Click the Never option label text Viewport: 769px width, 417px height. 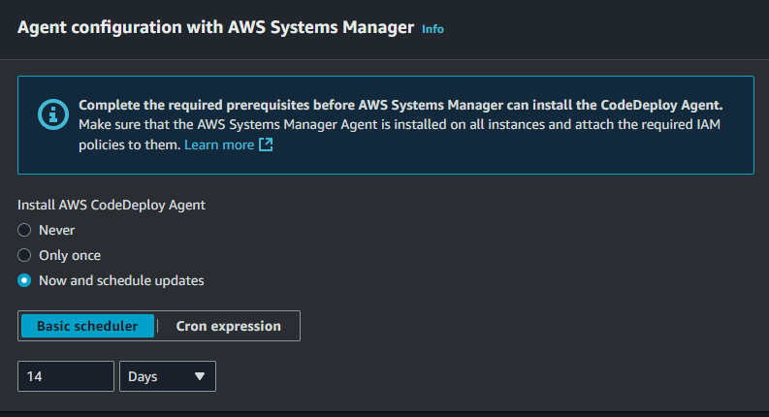pyautogui.click(x=56, y=230)
